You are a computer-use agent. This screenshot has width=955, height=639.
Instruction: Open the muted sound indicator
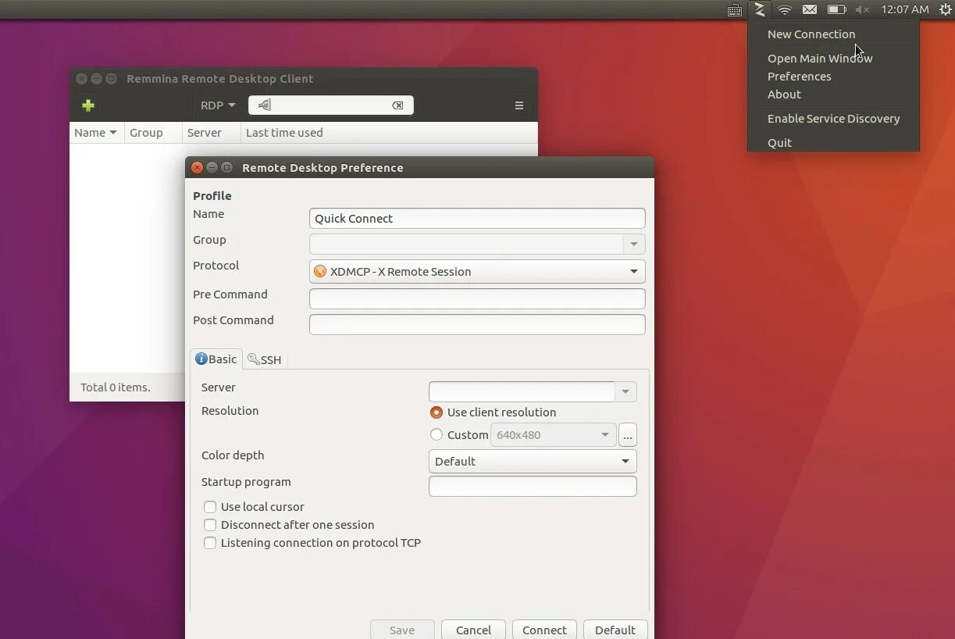[x=862, y=9]
